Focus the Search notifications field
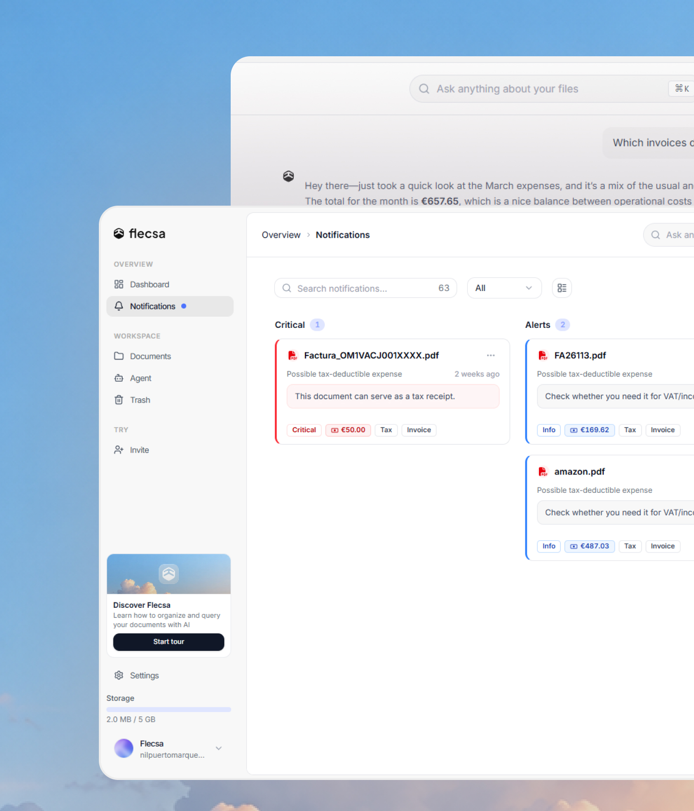This screenshot has width=694, height=811. 365,288
